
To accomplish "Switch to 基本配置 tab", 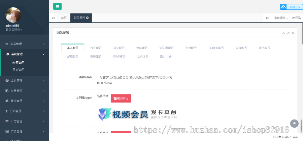I will click(73, 48).
